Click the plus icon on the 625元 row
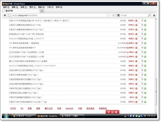The height and width of the screenshot is (122, 161). pyautogui.click(x=145, y=34)
